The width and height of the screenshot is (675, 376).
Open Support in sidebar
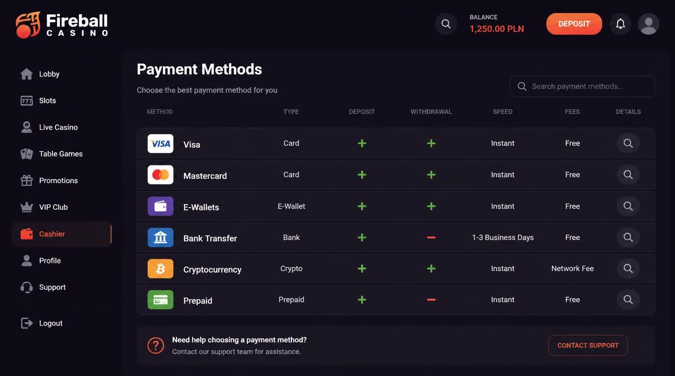[62, 287]
